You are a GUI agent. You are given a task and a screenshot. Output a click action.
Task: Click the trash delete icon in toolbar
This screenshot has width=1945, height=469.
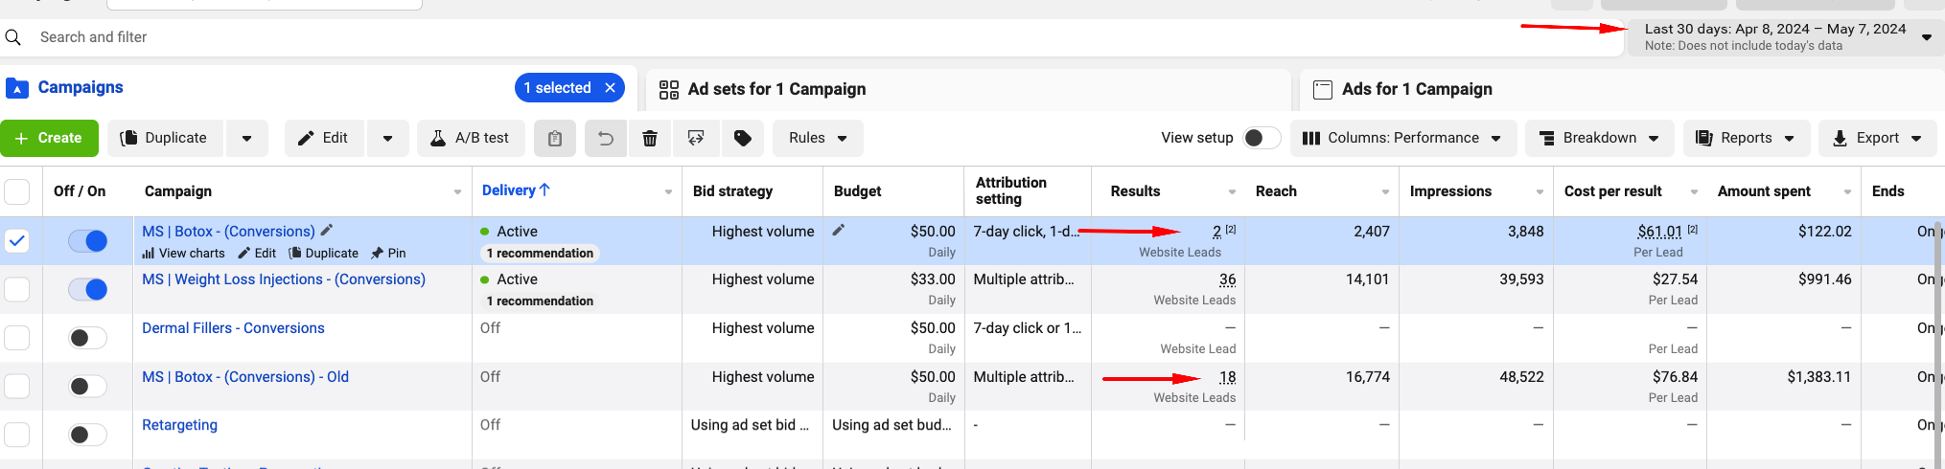pyautogui.click(x=650, y=138)
